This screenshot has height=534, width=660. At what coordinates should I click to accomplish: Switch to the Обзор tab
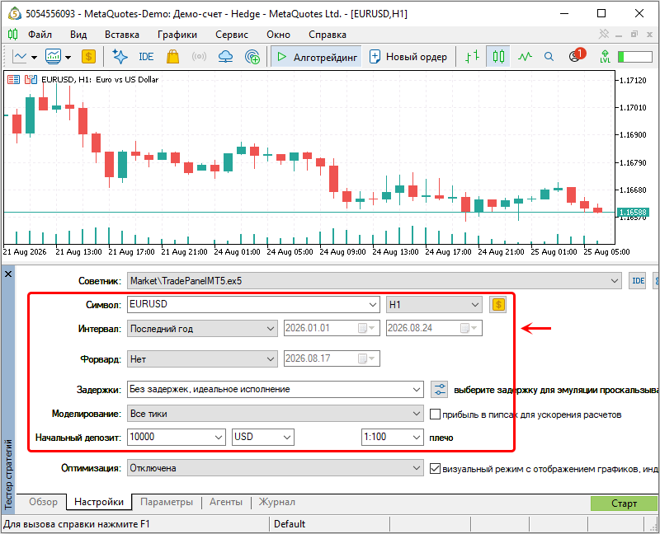coord(44,502)
